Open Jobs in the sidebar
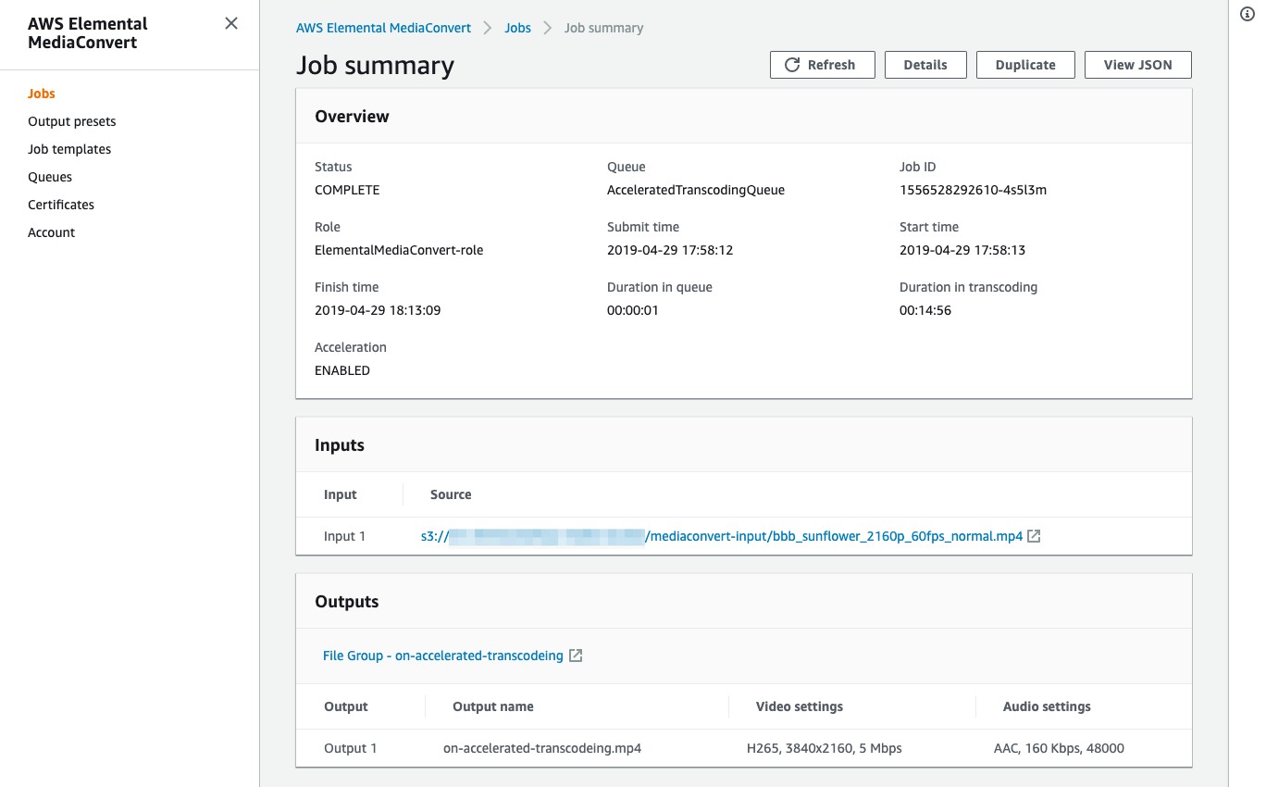This screenshot has width=1266, height=787. [x=42, y=94]
